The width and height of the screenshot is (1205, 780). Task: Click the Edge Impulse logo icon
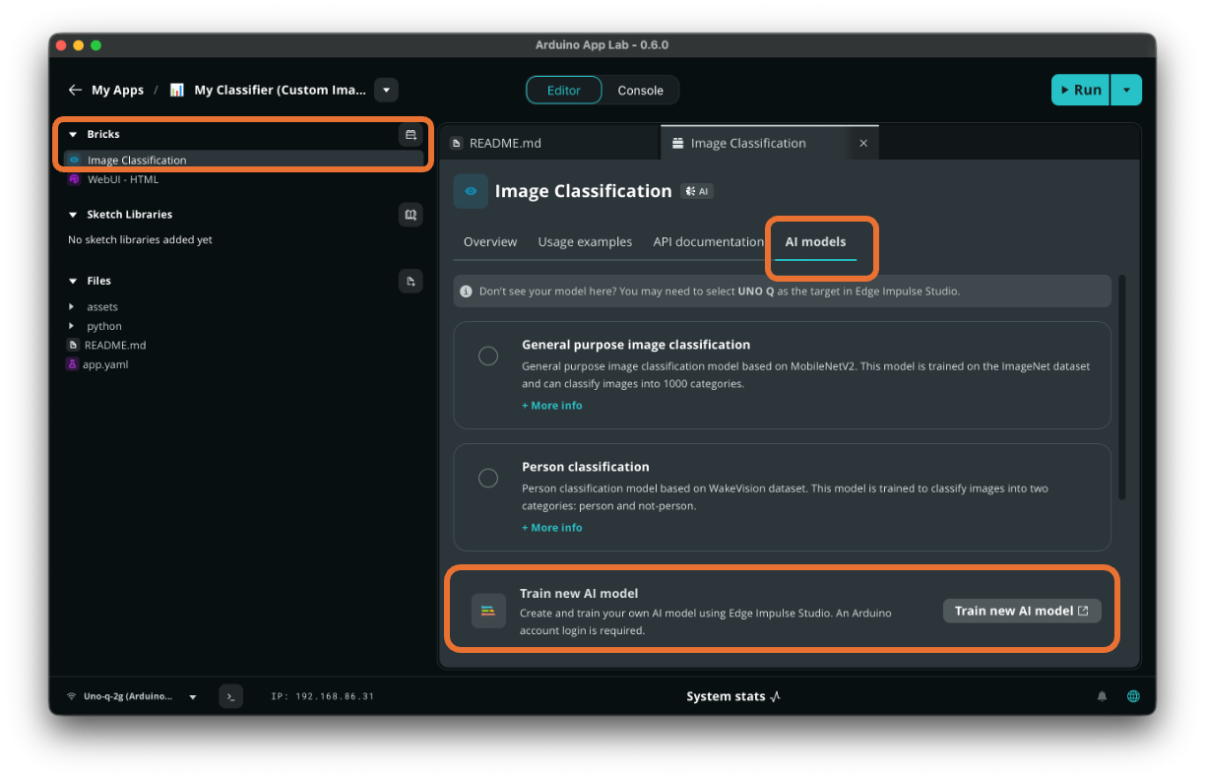tap(488, 611)
